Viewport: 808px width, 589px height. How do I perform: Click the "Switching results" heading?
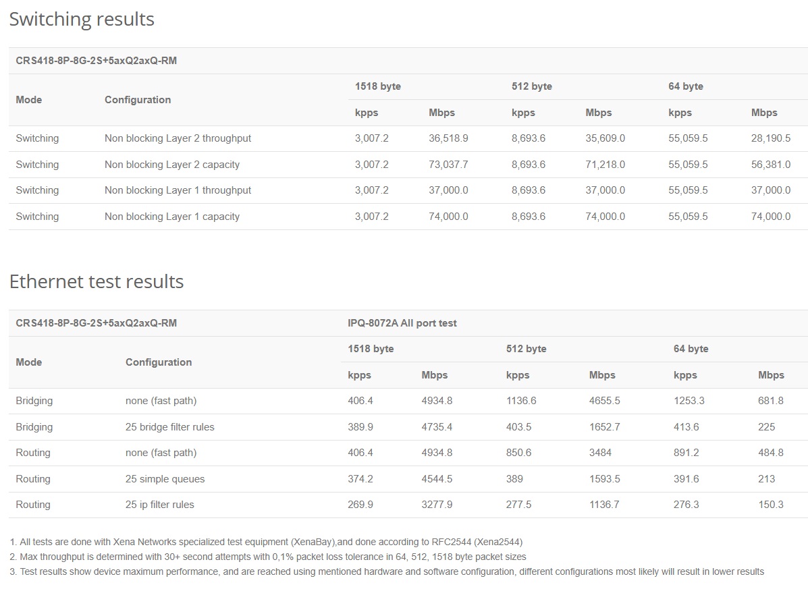pos(82,20)
